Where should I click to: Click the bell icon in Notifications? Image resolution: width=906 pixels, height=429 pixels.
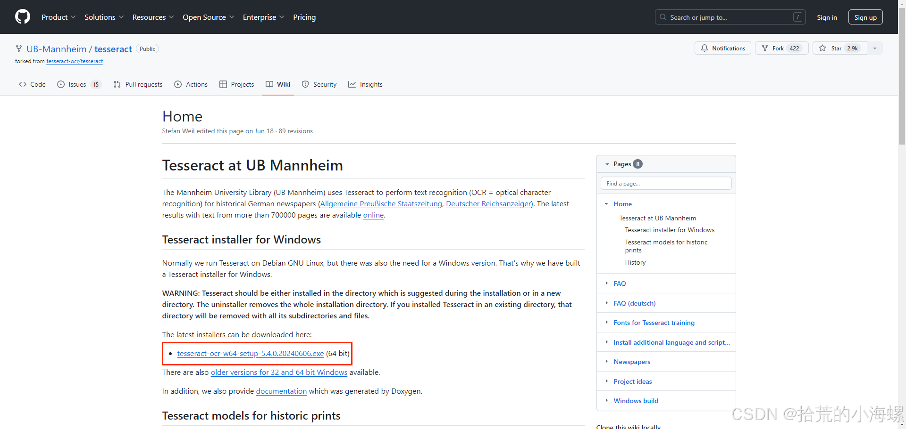pyautogui.click(x=705, y=49)
